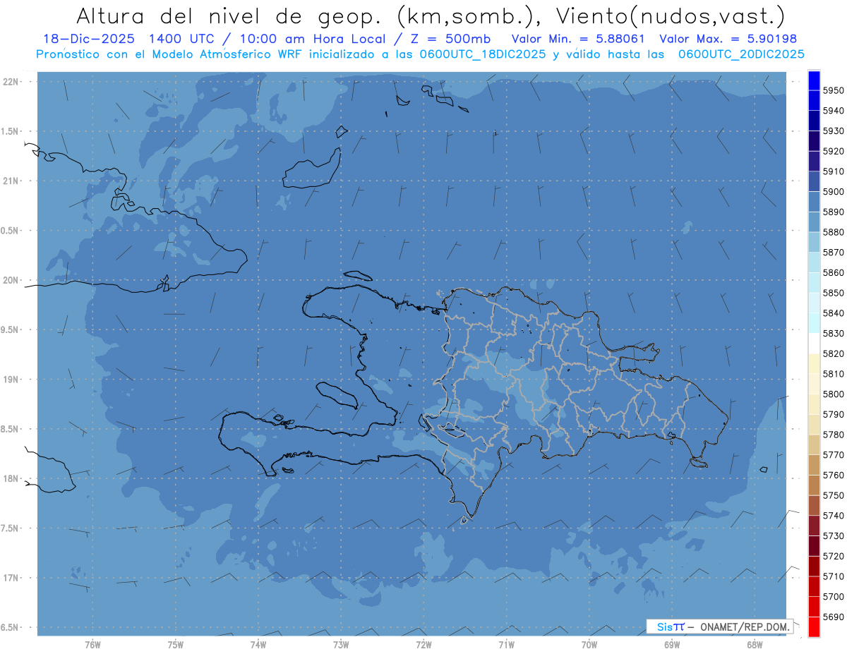Click the pale yellow swatch between 5820 and 5810
This screenshot has height=654, width=847.
pyautogui.click(x=814, y=363)
